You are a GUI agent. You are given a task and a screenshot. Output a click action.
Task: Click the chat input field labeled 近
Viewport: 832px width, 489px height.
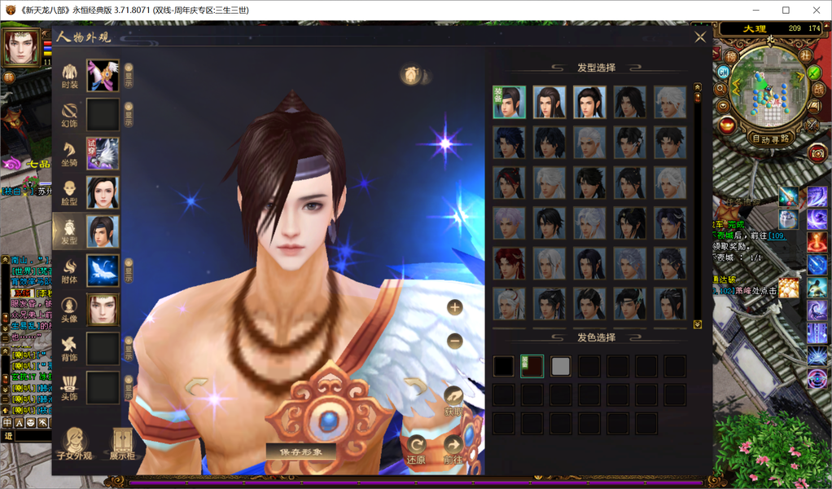(31, 436)
